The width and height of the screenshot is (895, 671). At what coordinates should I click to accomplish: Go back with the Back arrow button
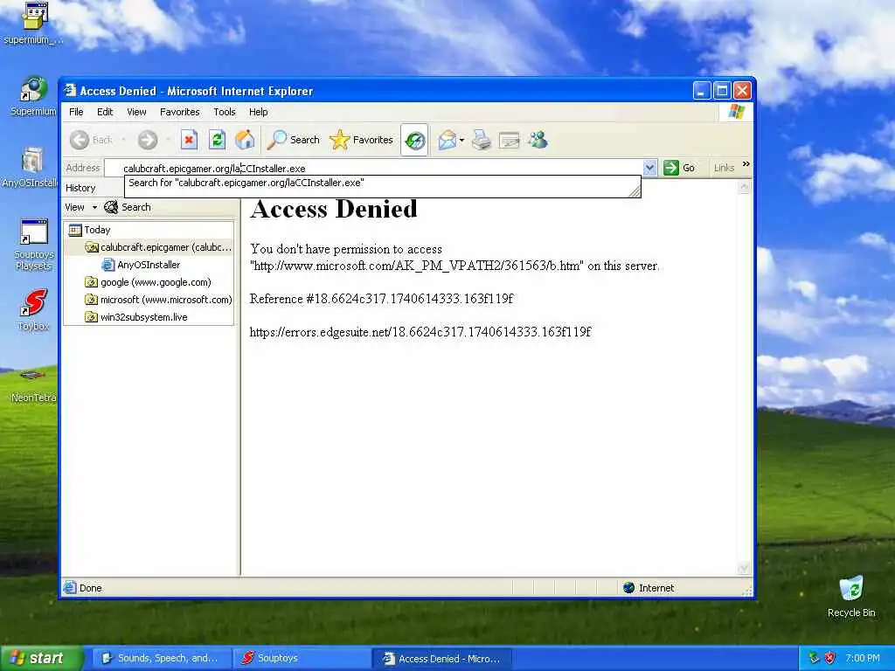pyautogui.click(x=91, y=140)
